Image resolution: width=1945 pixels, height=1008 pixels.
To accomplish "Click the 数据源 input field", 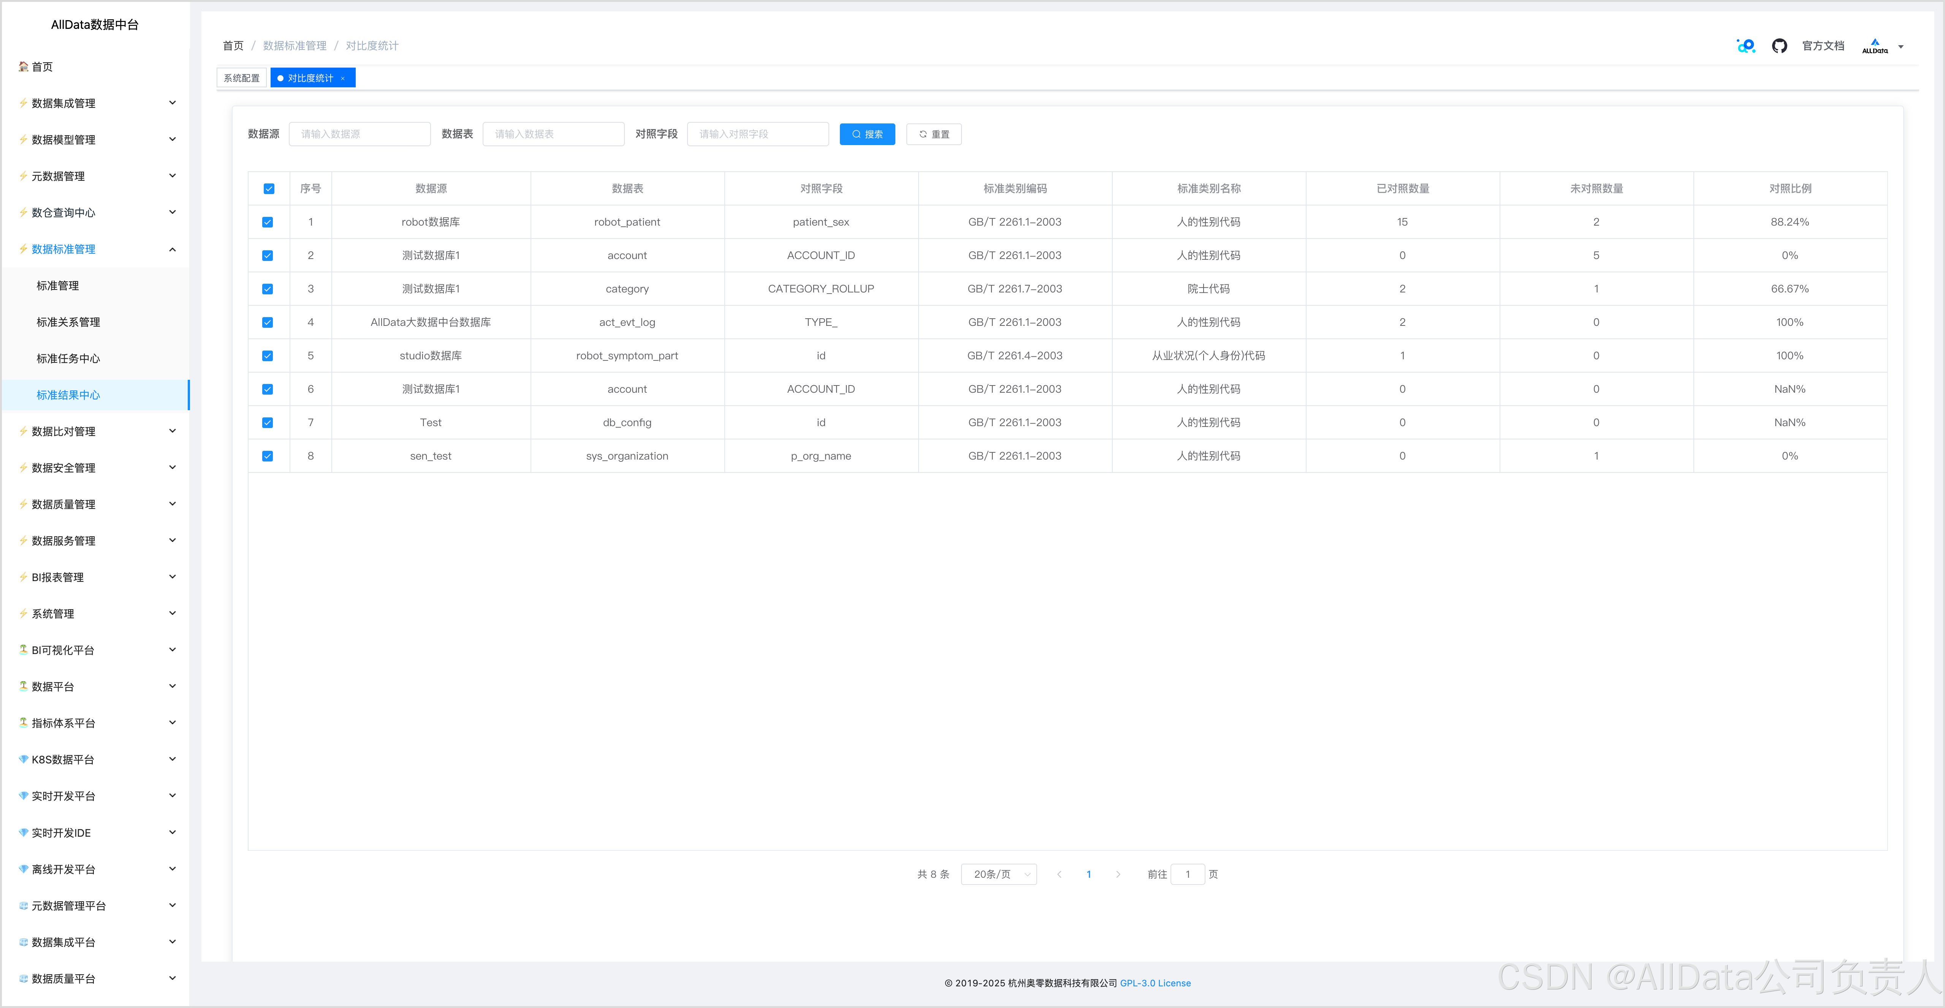I will (x=360, y=134).
